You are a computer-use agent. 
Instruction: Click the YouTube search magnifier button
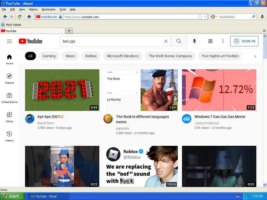pyautogui.click(x=179, y=41)
